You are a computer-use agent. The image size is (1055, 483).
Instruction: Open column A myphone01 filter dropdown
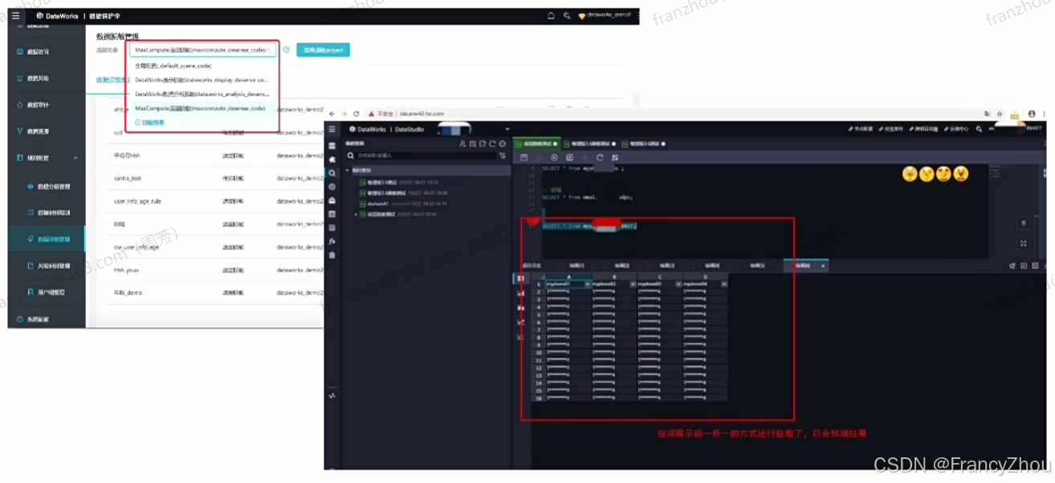[x=588, y=284]
